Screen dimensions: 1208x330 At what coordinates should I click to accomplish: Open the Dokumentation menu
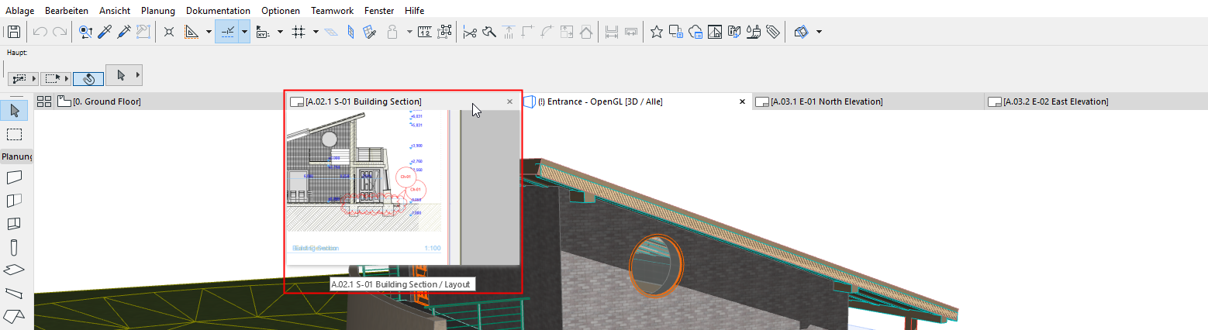(x=218, y=11)
